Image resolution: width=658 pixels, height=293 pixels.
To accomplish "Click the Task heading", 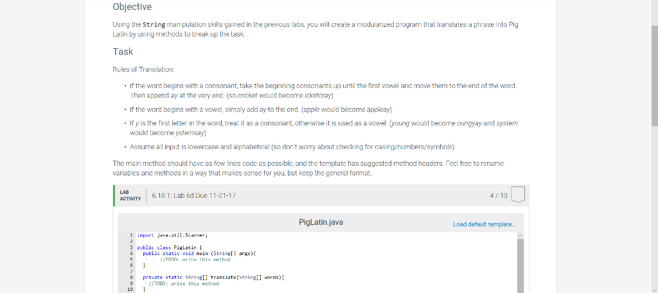I will pyautogui.click(x=123, y=51).
